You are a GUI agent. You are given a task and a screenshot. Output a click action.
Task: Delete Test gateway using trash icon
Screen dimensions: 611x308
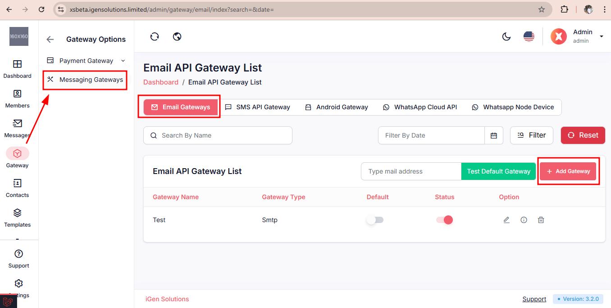click(541, 220)
